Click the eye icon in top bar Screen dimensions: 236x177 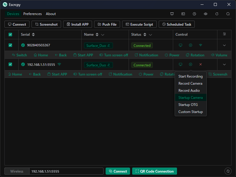point(206,14)
